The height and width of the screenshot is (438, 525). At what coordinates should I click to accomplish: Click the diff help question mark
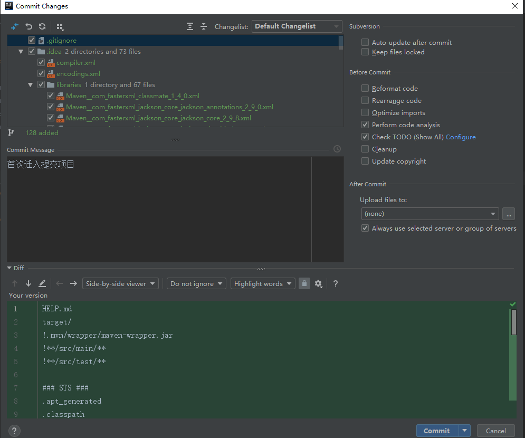[336, 283]
